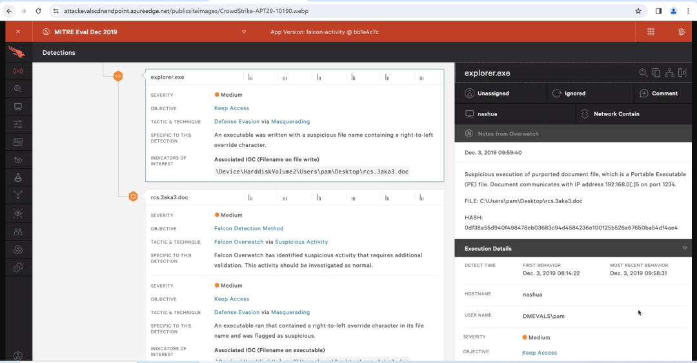Screen dimensions: 697x363
Task: Open the Falcon Detection Method link
Action: click(248, 228)
